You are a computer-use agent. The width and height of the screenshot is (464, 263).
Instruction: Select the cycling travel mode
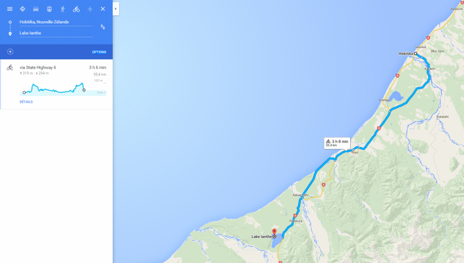tap(76, 9)
